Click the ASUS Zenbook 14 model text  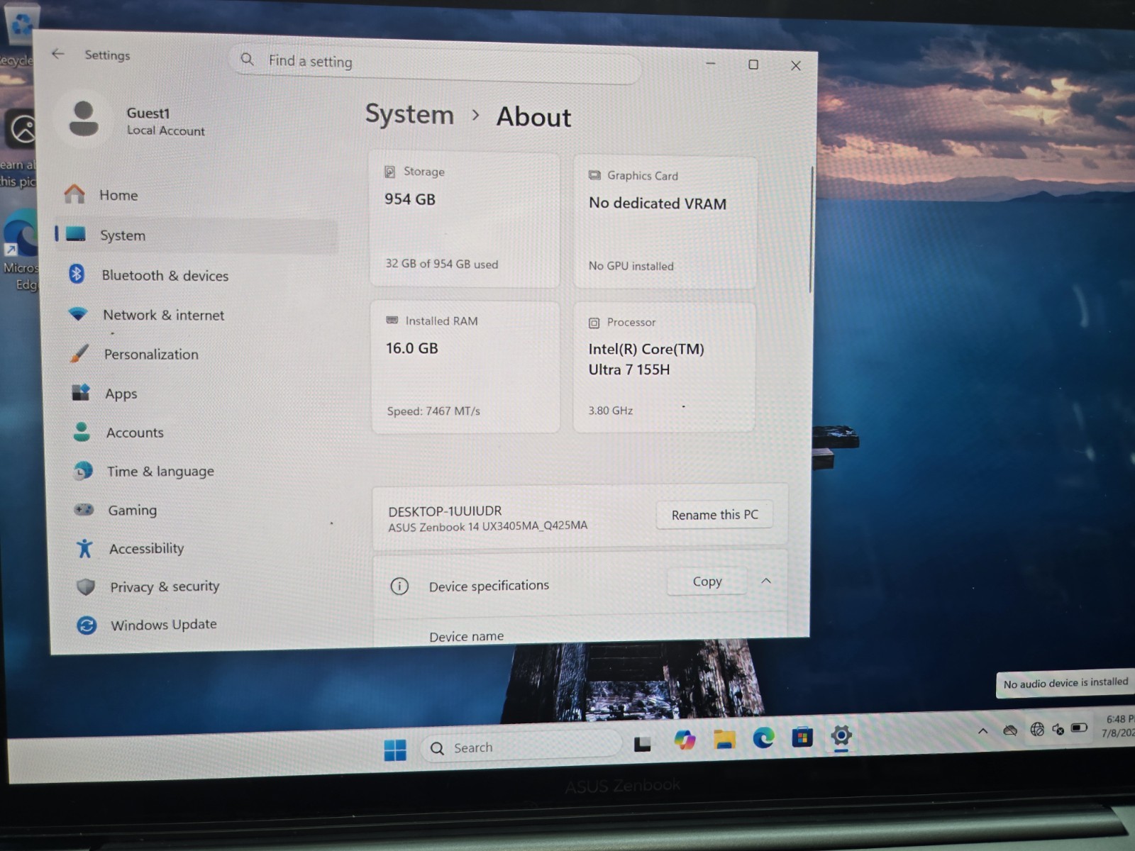tap(488, 526)
